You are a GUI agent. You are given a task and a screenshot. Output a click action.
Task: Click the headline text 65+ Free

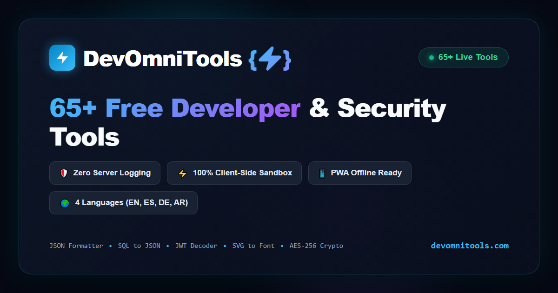click(106, 108)
